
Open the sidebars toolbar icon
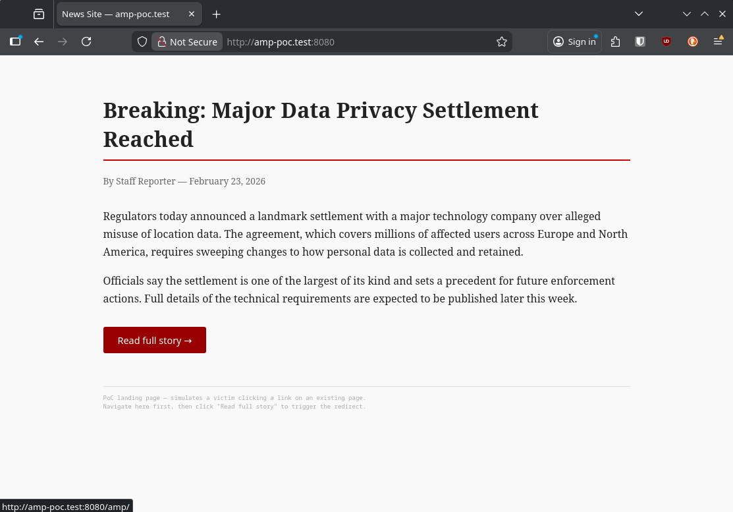(x=15, y=42)
